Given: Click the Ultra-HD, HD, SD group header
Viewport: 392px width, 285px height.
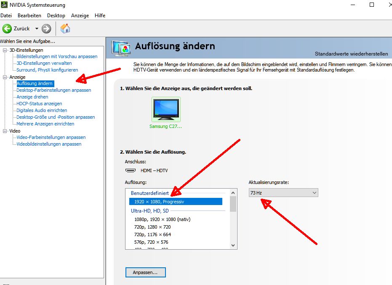Looking at the screenshot, I should click(x=150, y=211).
